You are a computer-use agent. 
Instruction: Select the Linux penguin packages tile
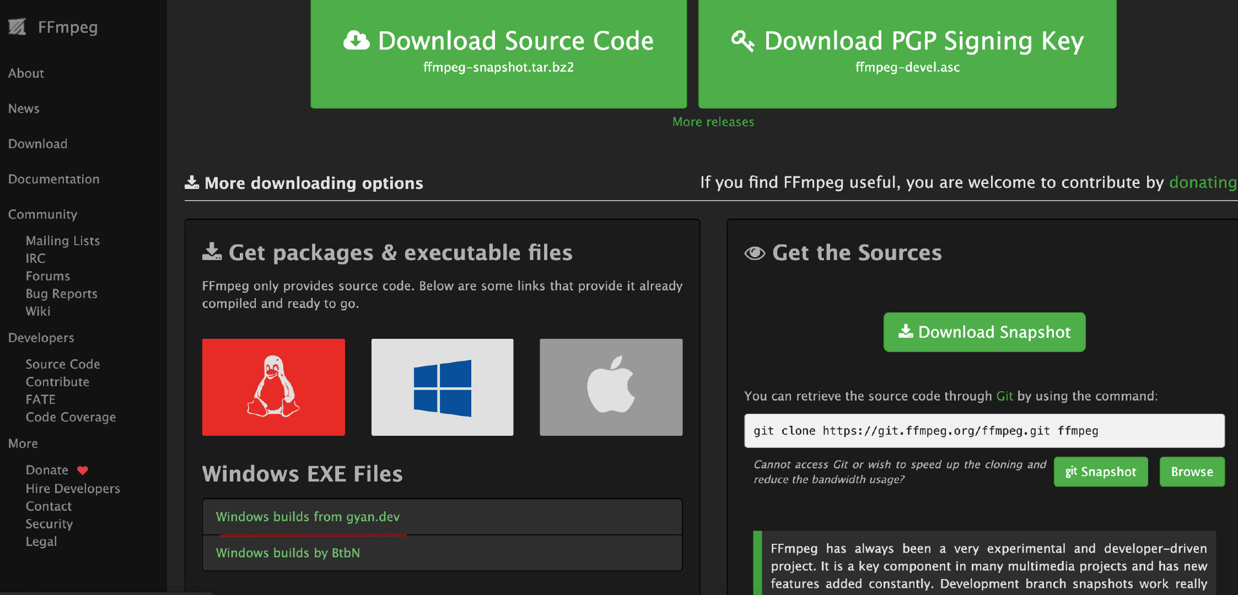[273, 387]
